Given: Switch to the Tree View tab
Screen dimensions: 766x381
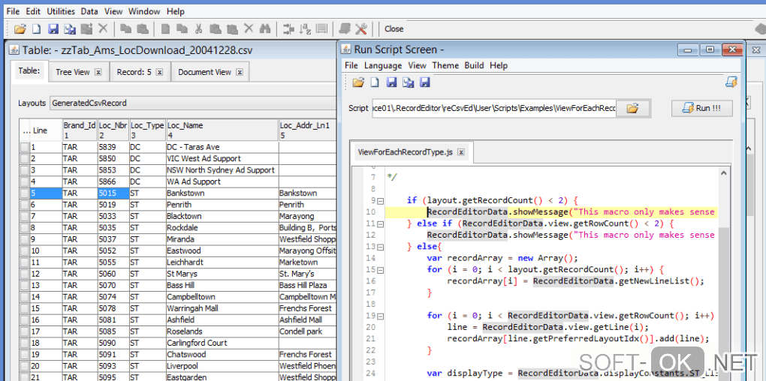Looking at the screenshot, I should pyautogui.click(x=72, y=72).
